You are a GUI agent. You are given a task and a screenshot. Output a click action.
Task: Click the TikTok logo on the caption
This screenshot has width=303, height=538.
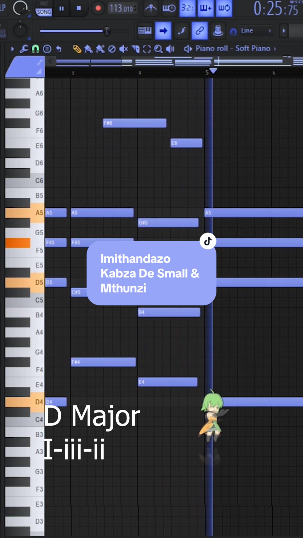[x=208, y=241]
